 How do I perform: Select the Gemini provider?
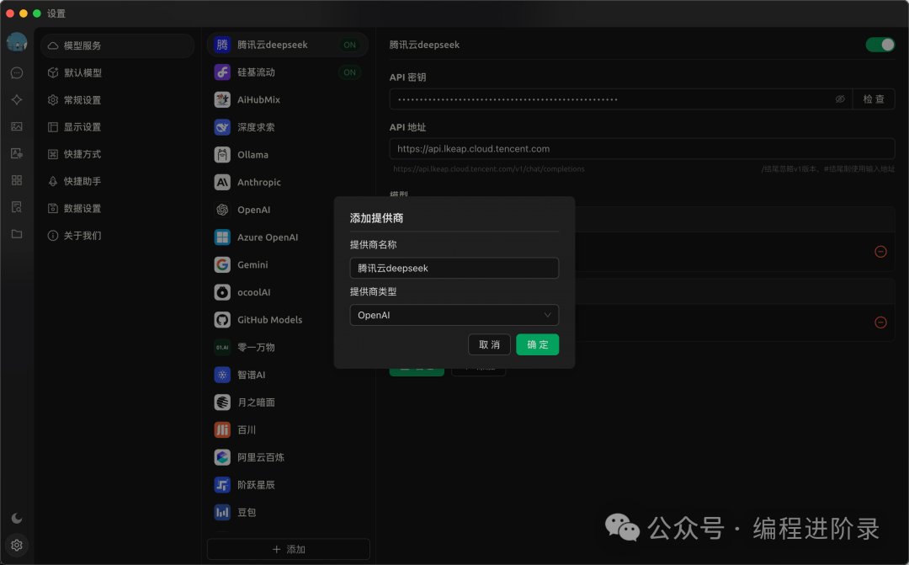pos(270,264)
